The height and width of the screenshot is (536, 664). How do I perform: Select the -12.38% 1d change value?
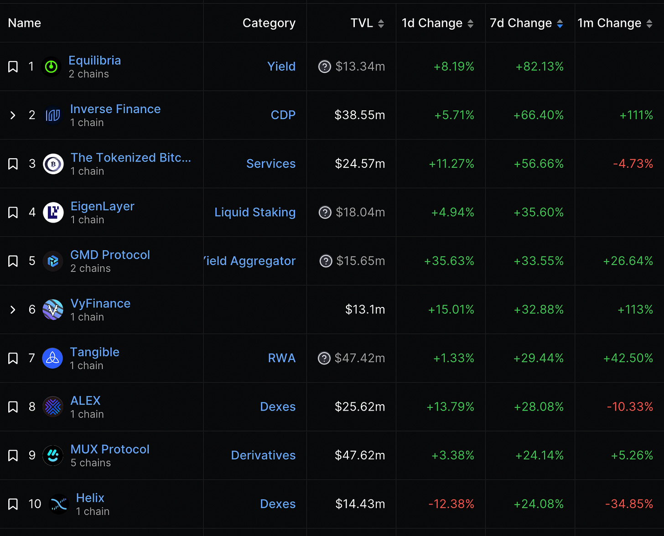(451, 504)
